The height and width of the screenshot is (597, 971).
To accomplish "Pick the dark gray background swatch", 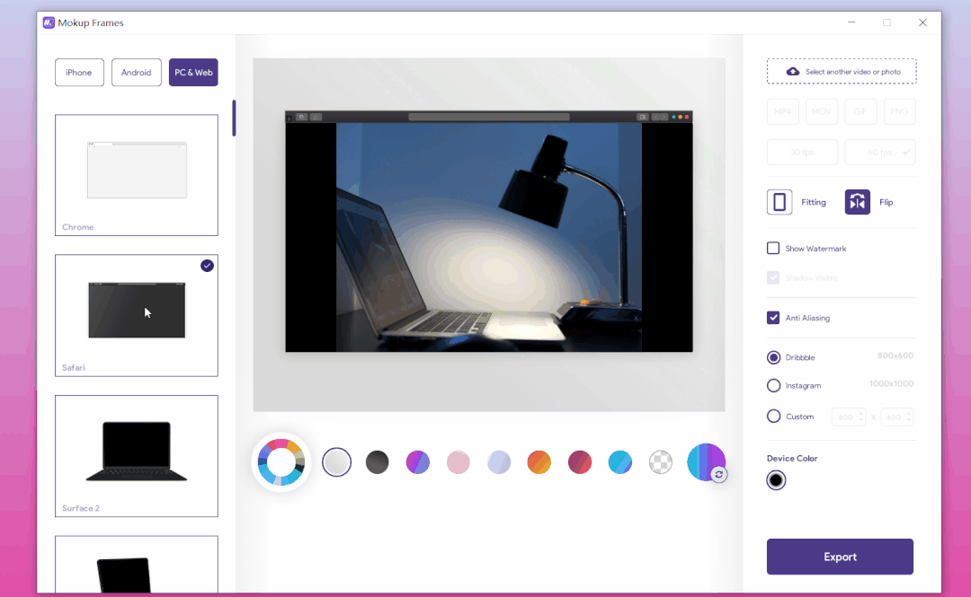I will click(377, 462).
